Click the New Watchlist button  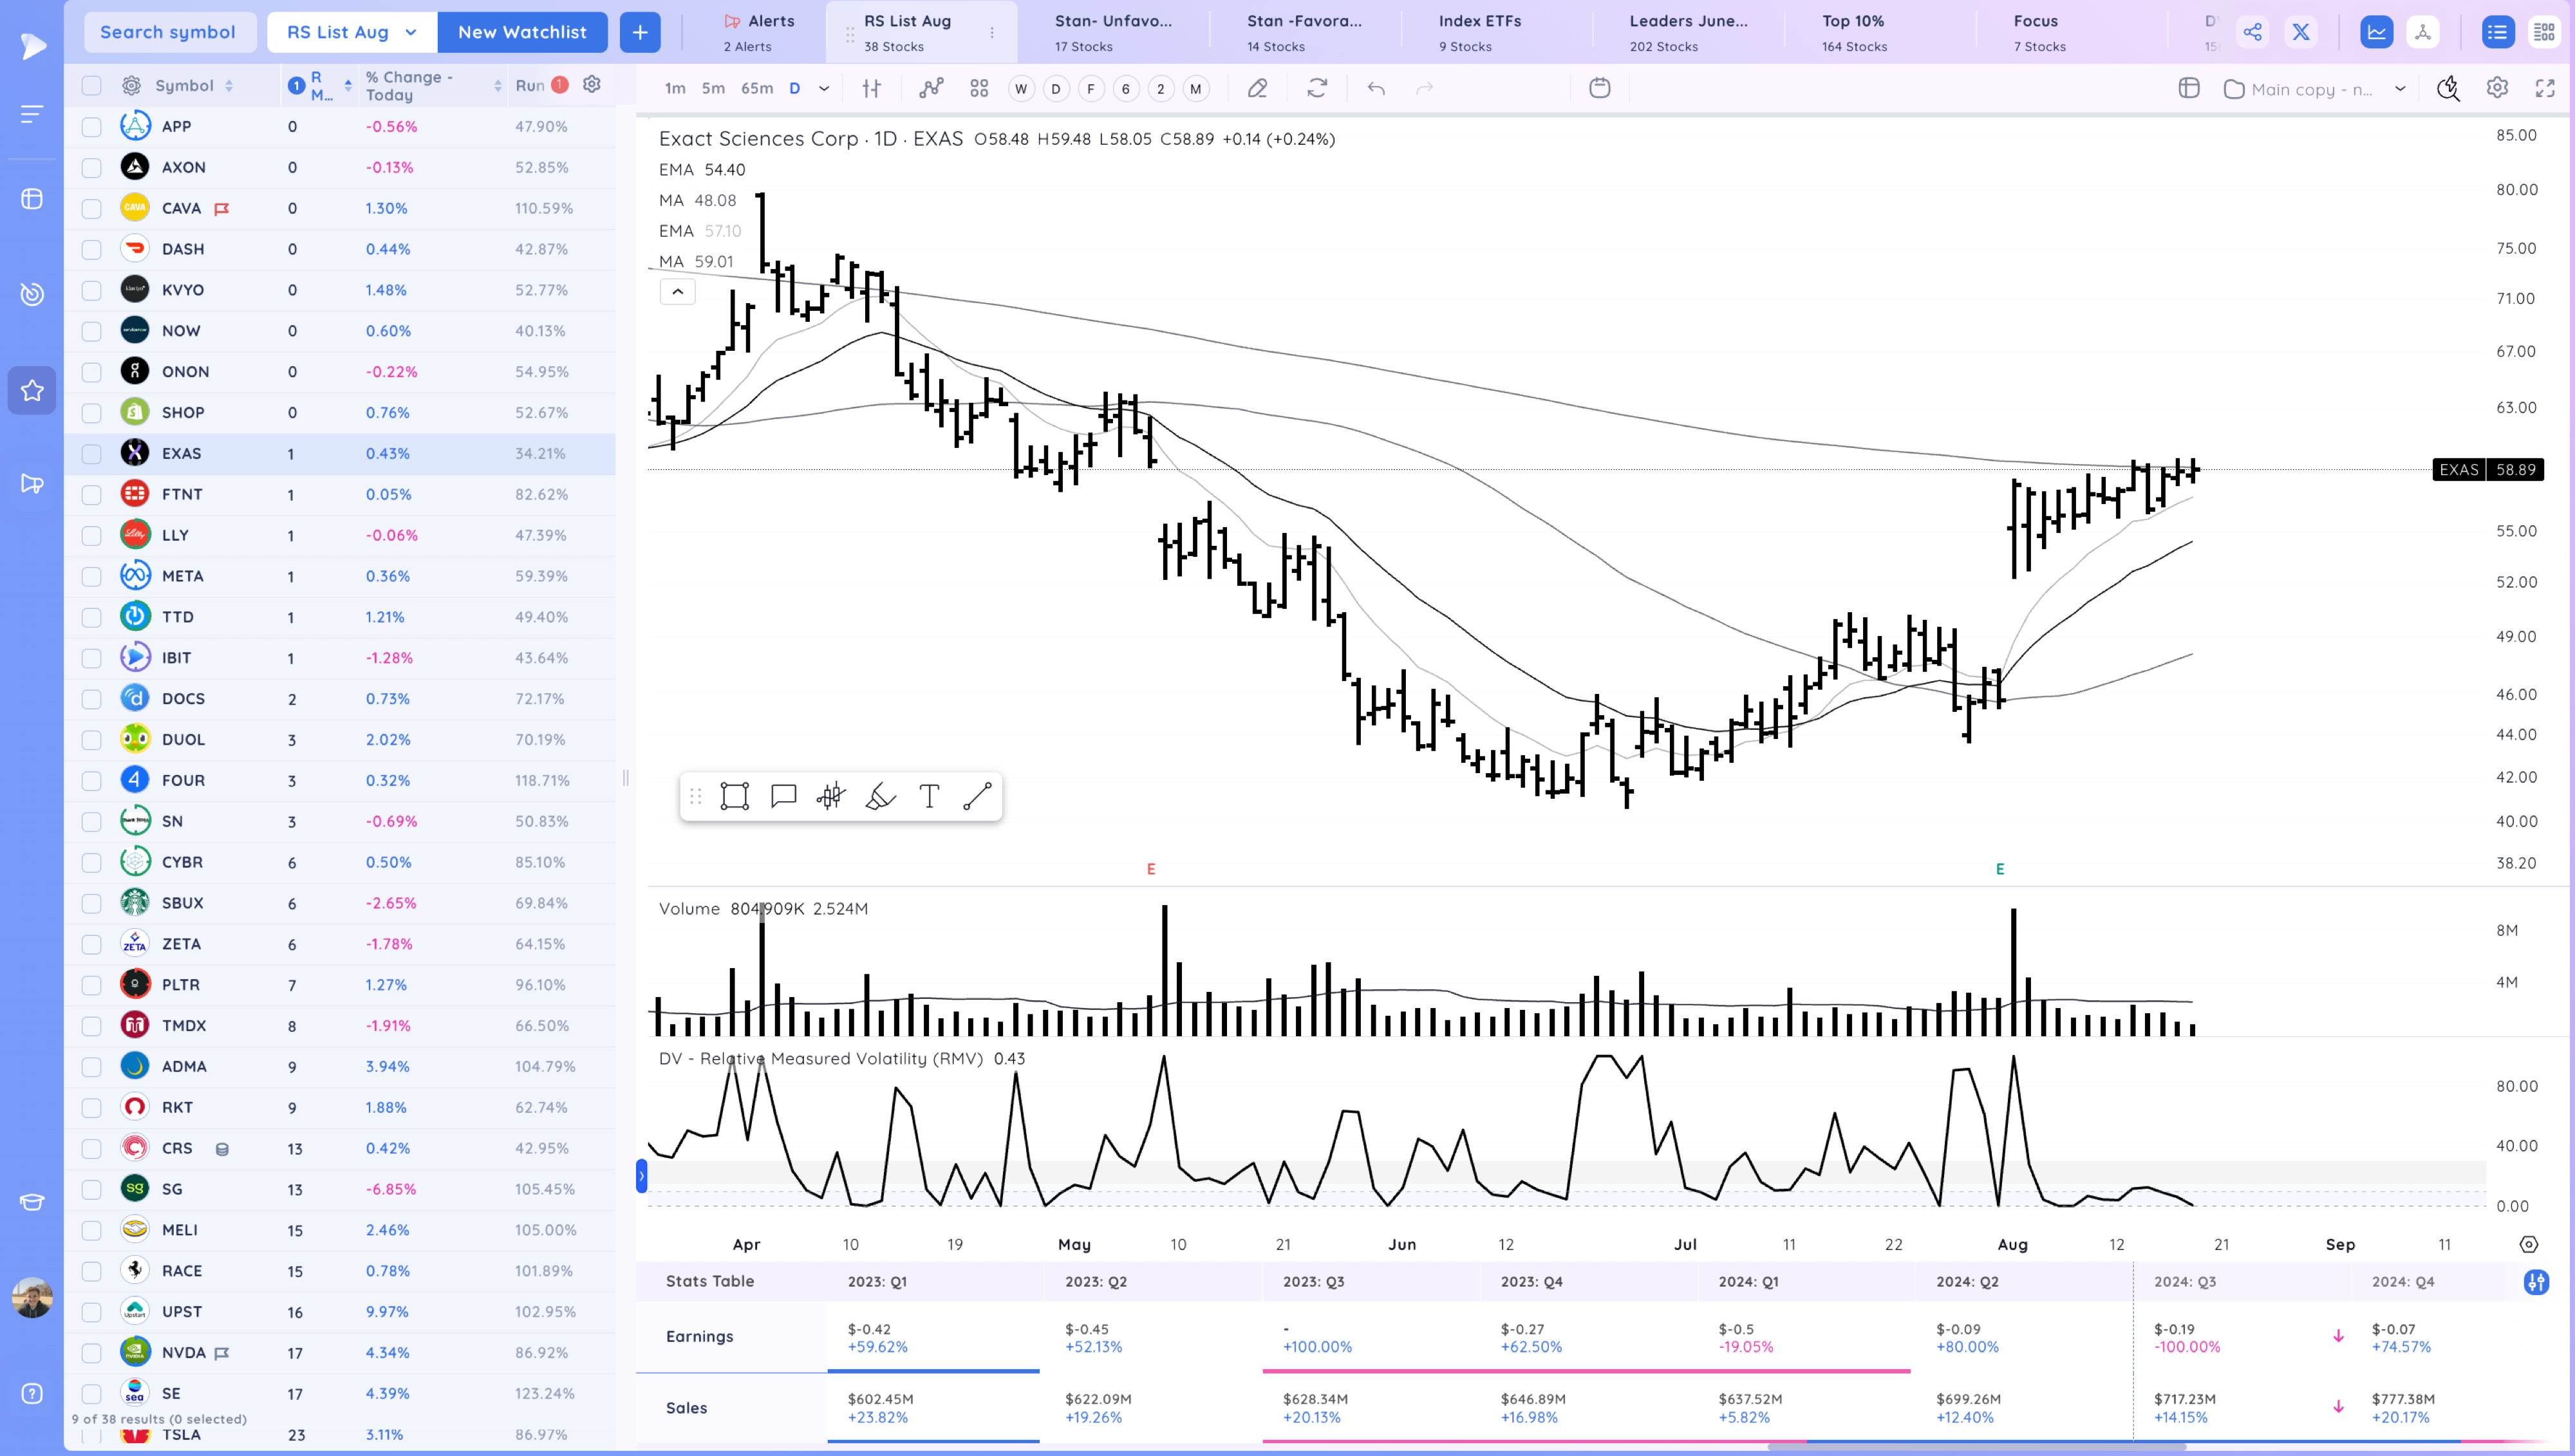522,31
